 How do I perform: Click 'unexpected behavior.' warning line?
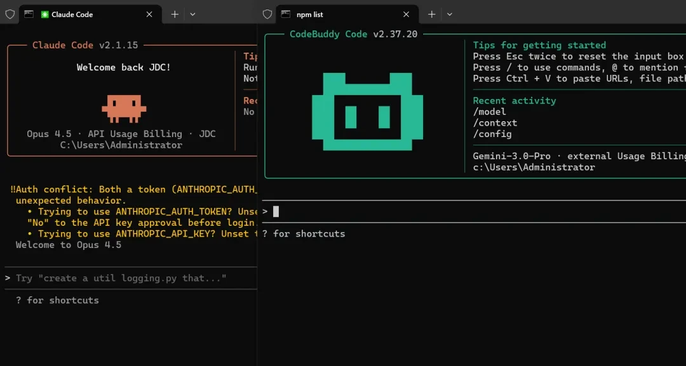pyautogui.click(x=71, y=200)
